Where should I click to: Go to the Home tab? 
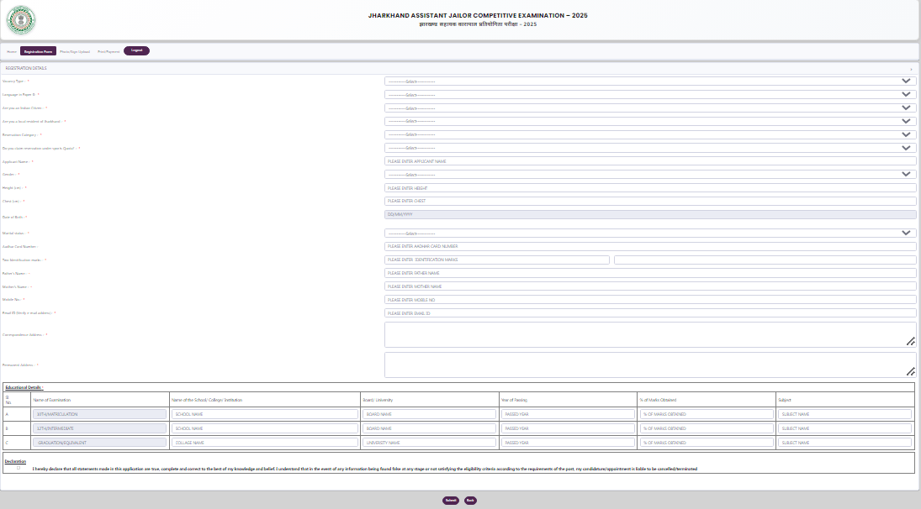[12, 51]
